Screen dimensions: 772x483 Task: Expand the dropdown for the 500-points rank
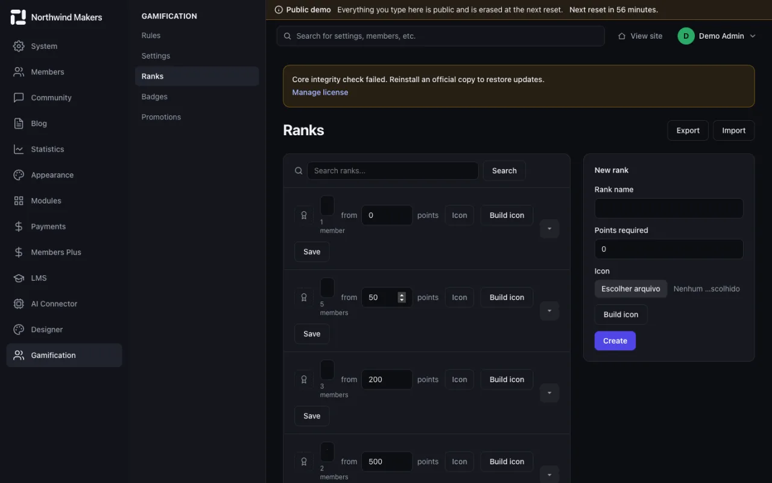[549, 474]
